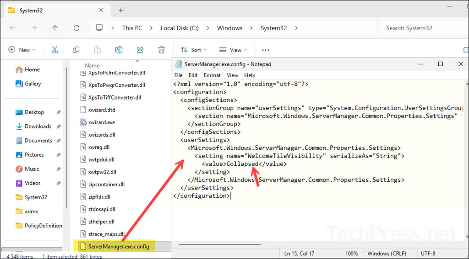Go up one folder level
Image resolution: width=469 pixels, height=259 pixels.
[x=55, y=28]
